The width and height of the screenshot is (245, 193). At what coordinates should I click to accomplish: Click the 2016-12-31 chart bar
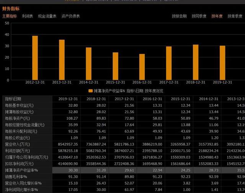[142, 67]
